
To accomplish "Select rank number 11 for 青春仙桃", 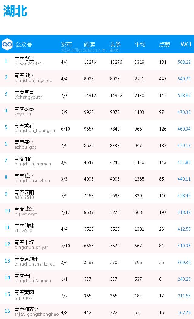I will (x=7, y=227).
